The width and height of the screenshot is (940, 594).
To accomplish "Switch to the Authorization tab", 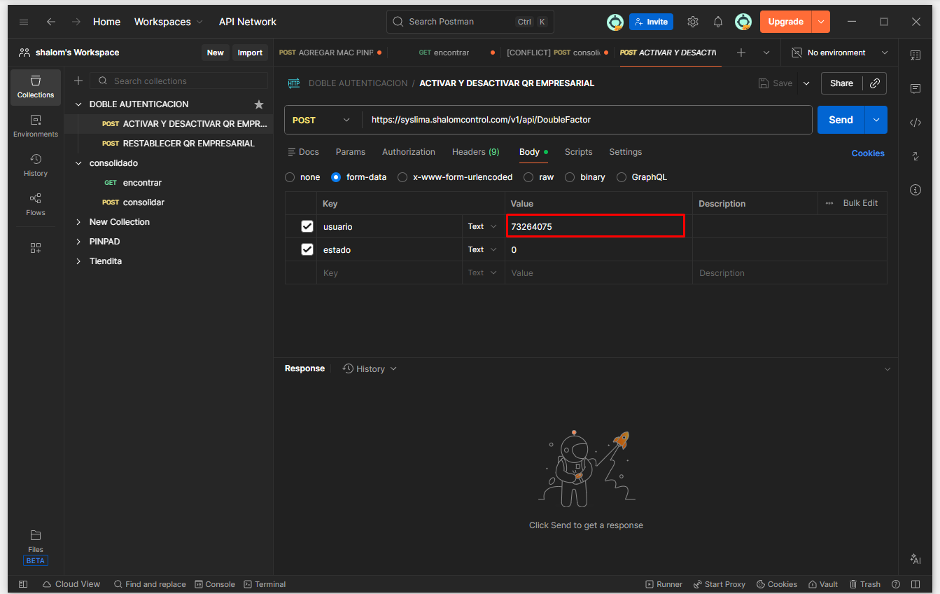I will click(x=408, y=152).
